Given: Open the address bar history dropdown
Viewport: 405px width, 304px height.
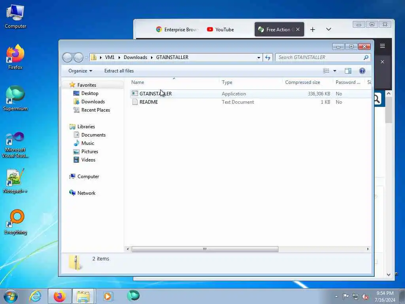Looking at the screenshot, I should pos(259,58).
